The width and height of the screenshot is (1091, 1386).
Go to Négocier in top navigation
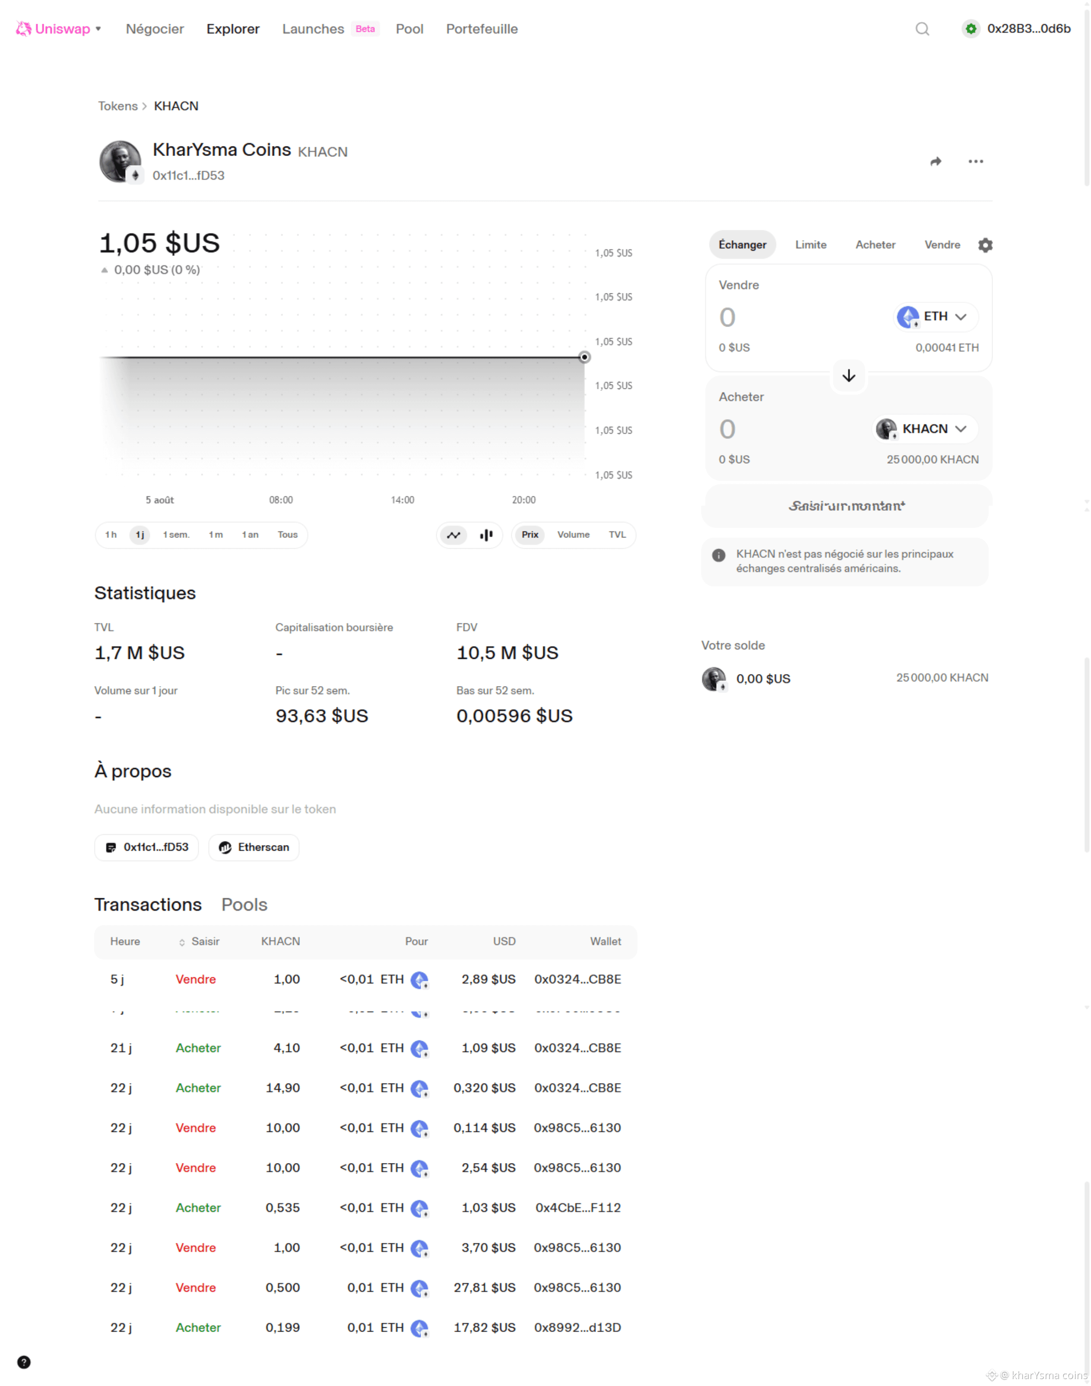[x=155, y=29]
